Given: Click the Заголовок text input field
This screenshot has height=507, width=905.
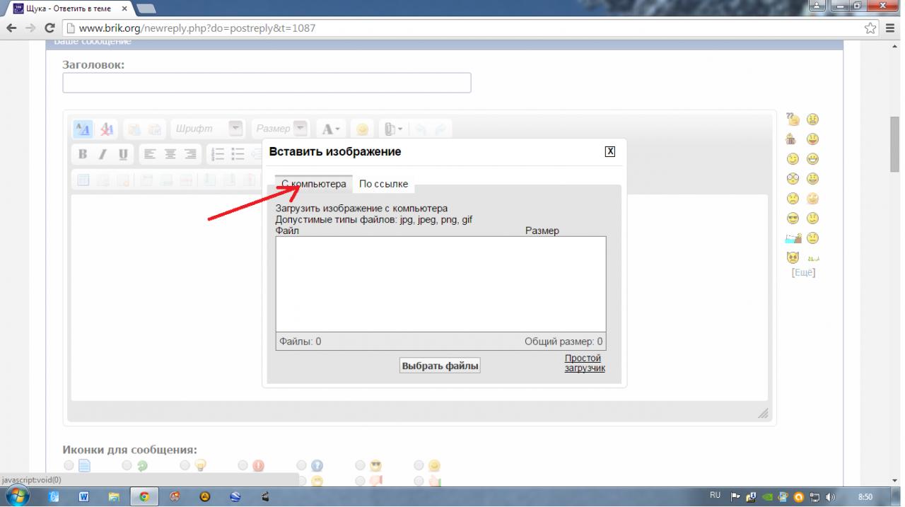Looking at the screenshot, I should pyautogui.click(x=267, y=83).
